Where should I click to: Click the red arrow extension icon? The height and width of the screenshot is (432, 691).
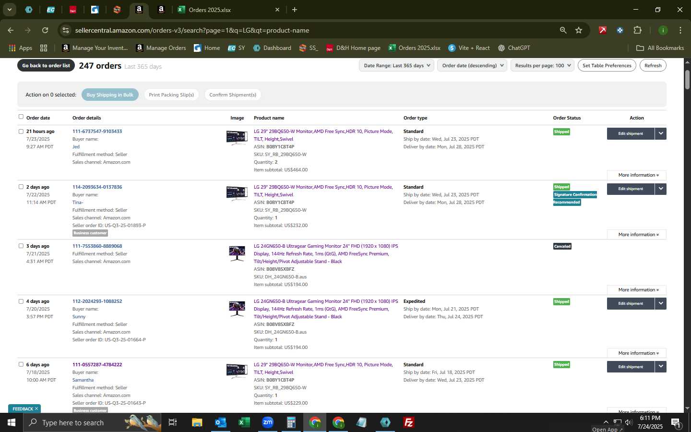coord(602,30)
